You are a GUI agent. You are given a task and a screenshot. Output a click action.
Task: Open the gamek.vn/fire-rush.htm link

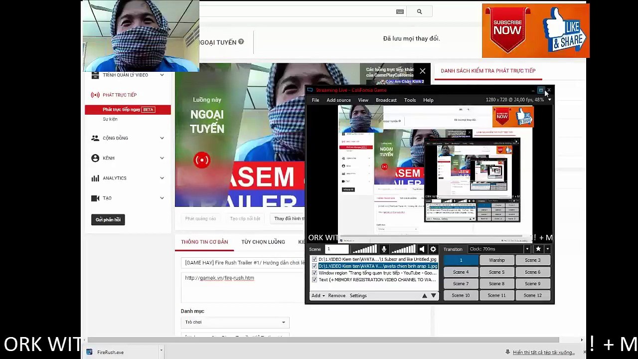pos(219,278)
